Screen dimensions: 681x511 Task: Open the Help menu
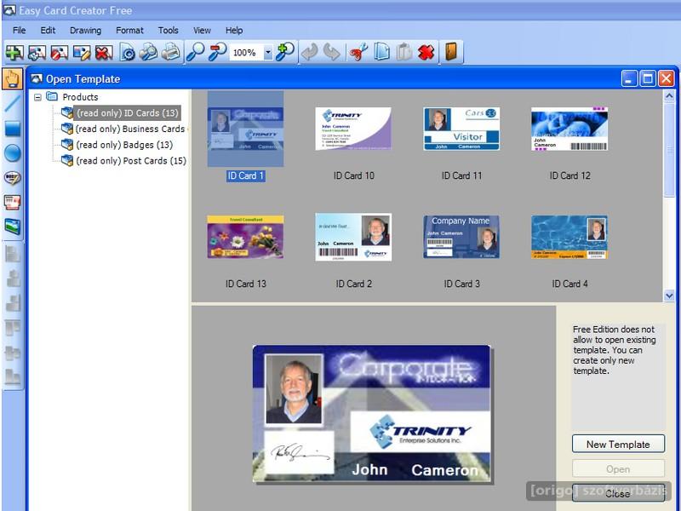(234, 31)
